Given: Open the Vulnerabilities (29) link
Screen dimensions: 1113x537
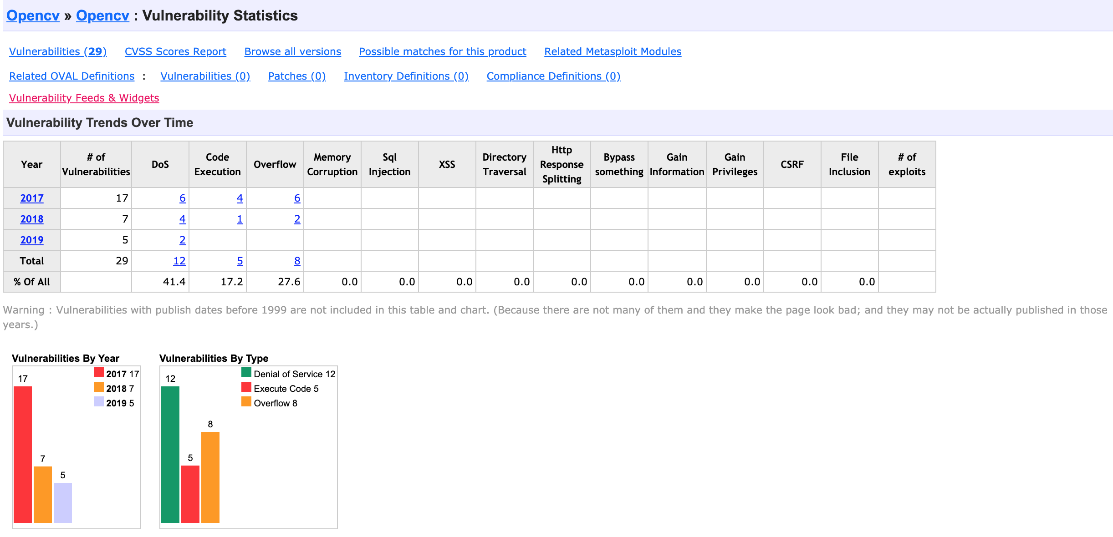Looking at the screenshot, I should click(x=58, y=51).
